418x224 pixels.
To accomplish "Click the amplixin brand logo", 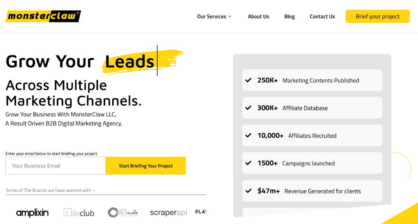I will pyautogui.click(x=32, y=213).
